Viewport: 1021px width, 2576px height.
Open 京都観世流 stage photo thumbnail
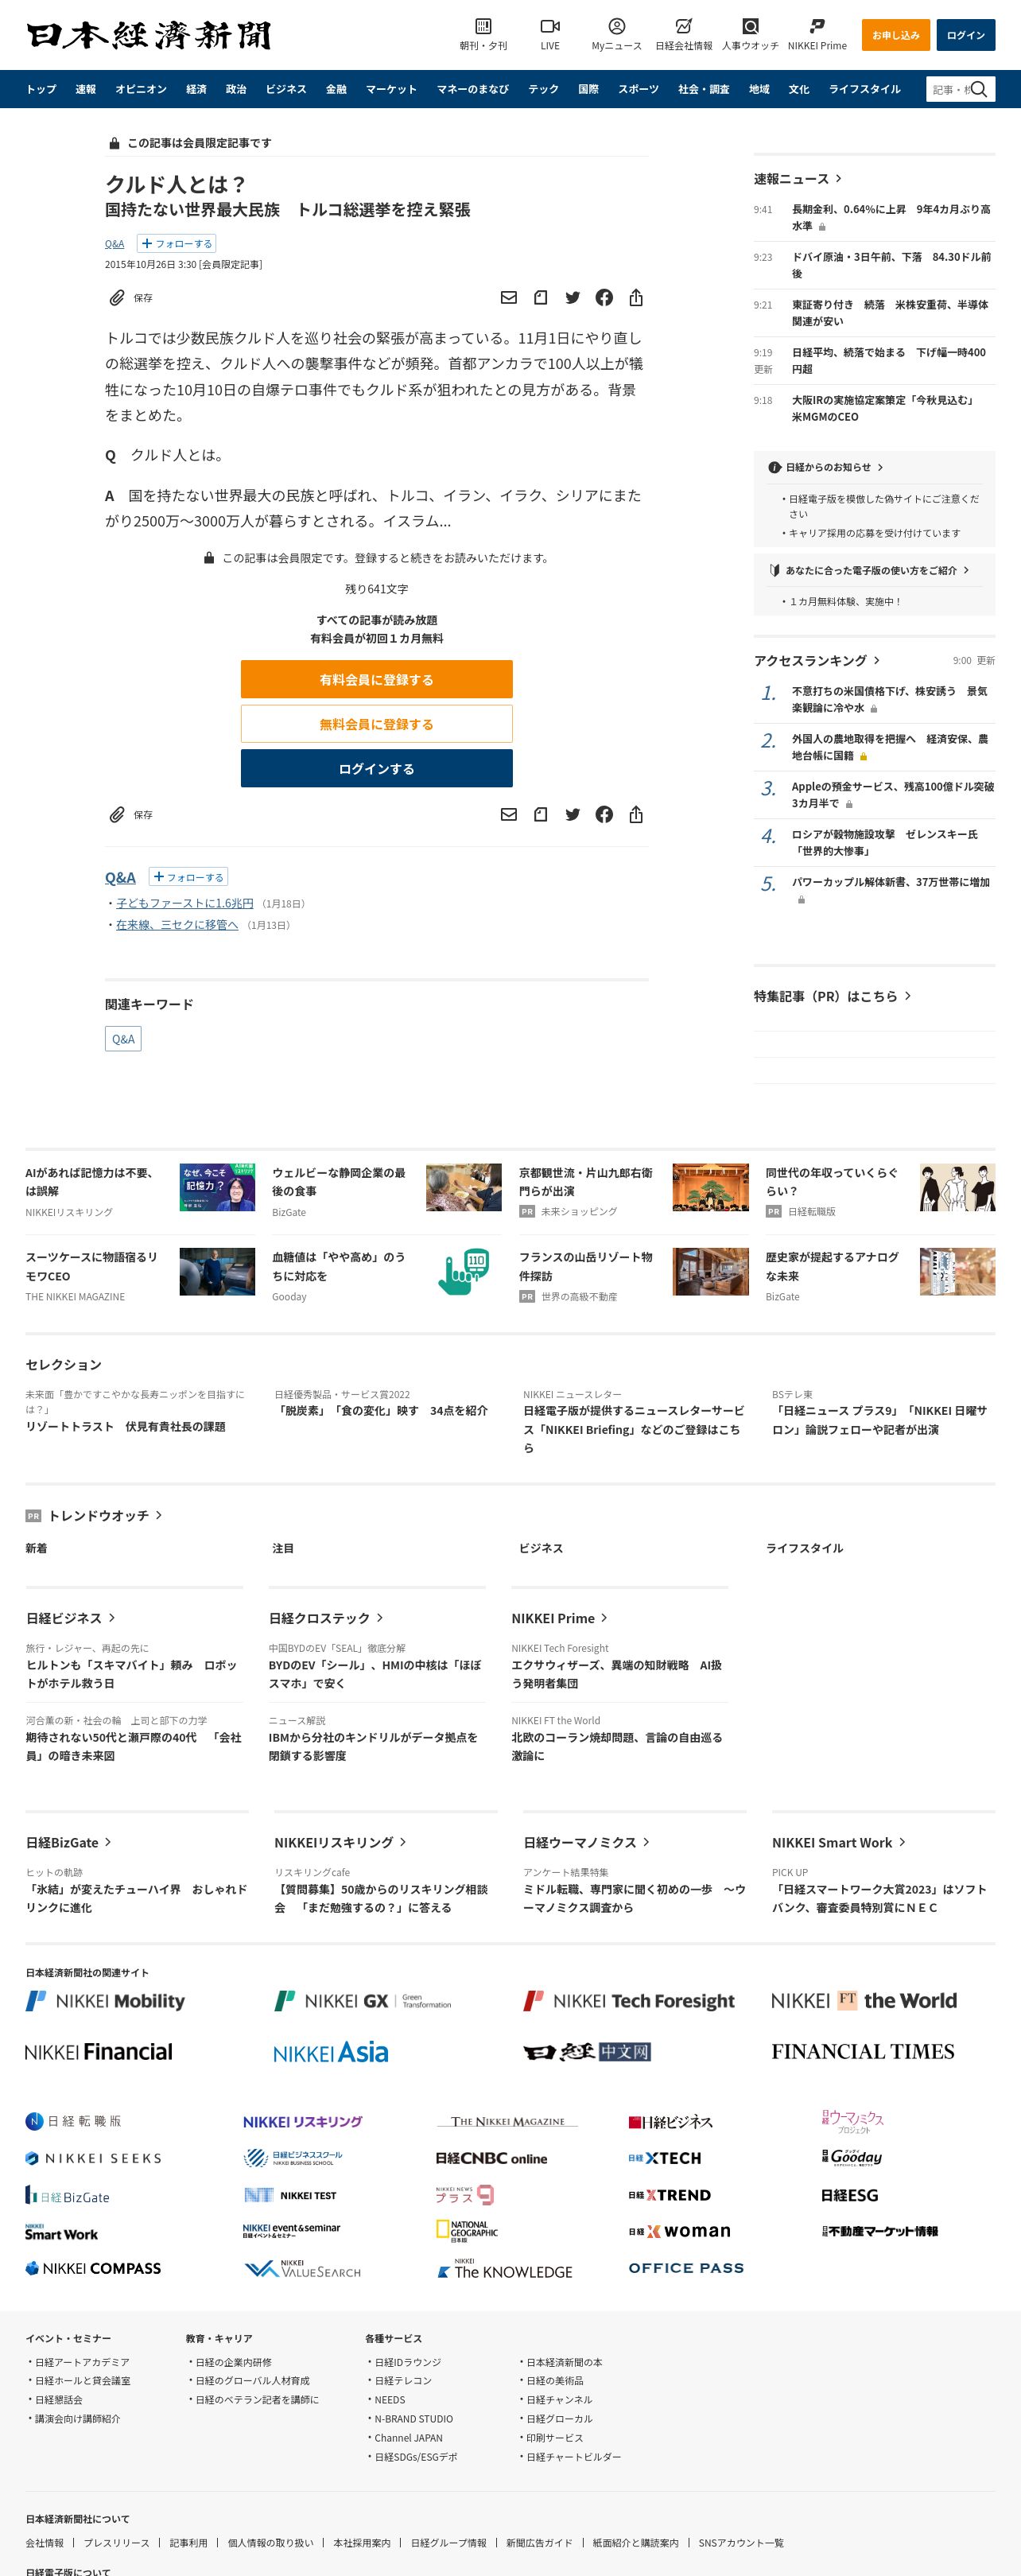(710, 1188)
